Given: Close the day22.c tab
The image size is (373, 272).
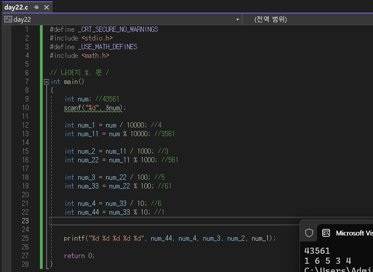Looking at the screenshot, I should click(47, 7).
